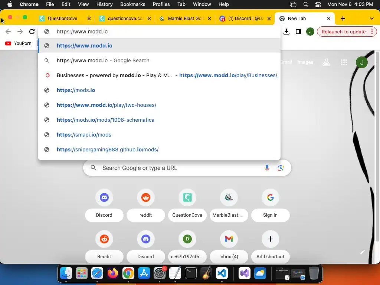Open Visual Studio Code from the Dock

coord(222,273)
